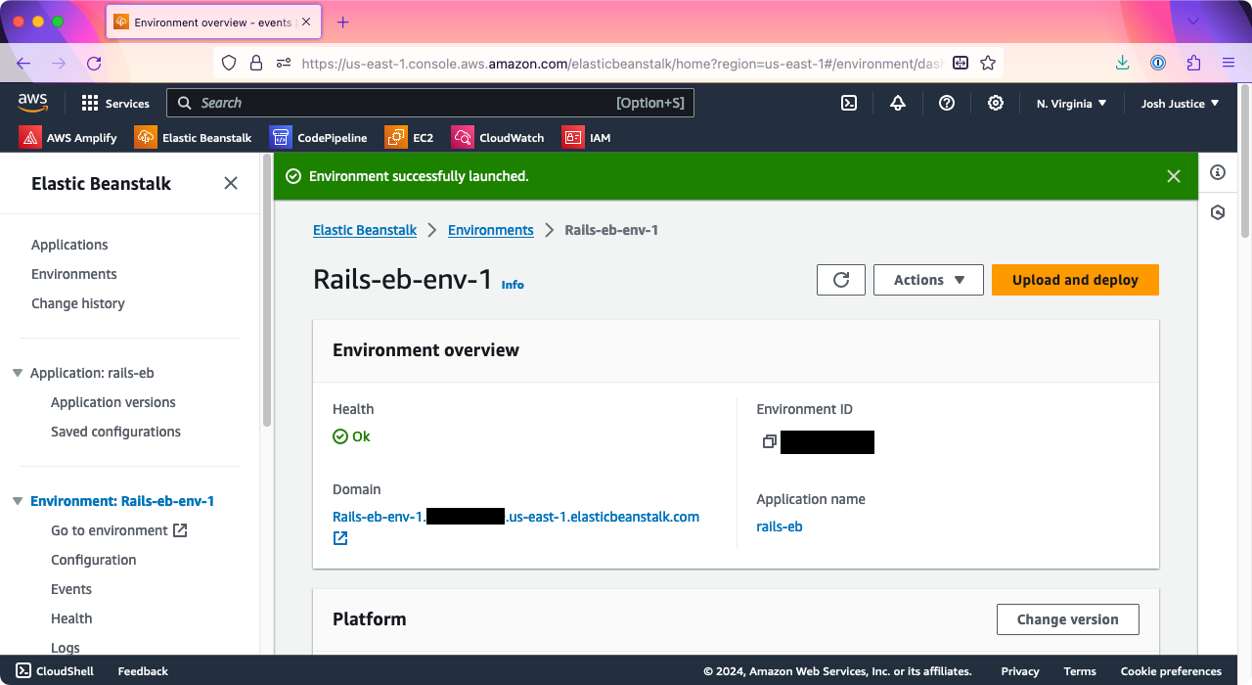Open the Josh Justice account menu
The image size is (1252, 685).
point(1180,103)
